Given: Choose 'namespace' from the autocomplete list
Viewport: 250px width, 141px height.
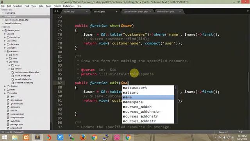Looking at the screenshot, I should [148, 102].
